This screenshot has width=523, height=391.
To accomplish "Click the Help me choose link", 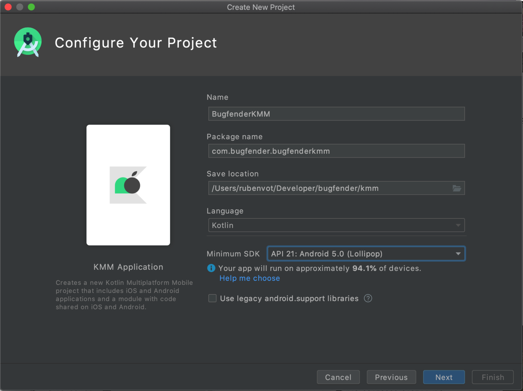I will point(250,278).
